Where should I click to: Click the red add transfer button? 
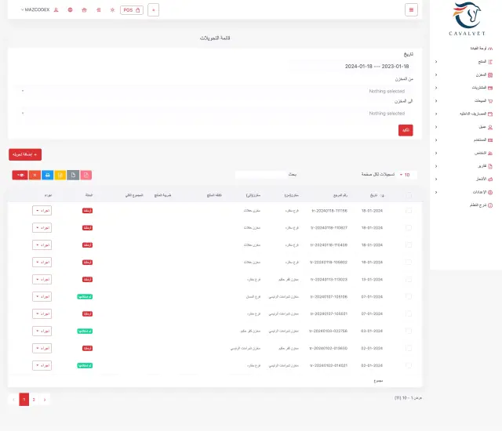(x=25, y=154)
